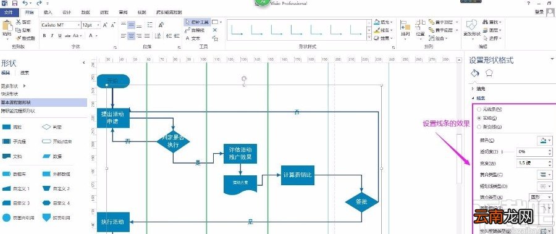Click Send to Back button
This screenshot has height=234, width=556.
[x=443, y=30]
